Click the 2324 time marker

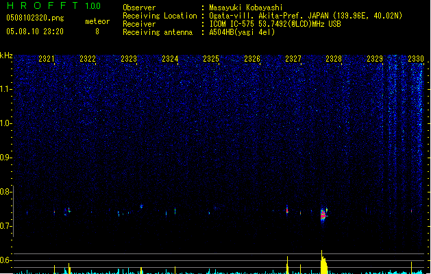170,59
